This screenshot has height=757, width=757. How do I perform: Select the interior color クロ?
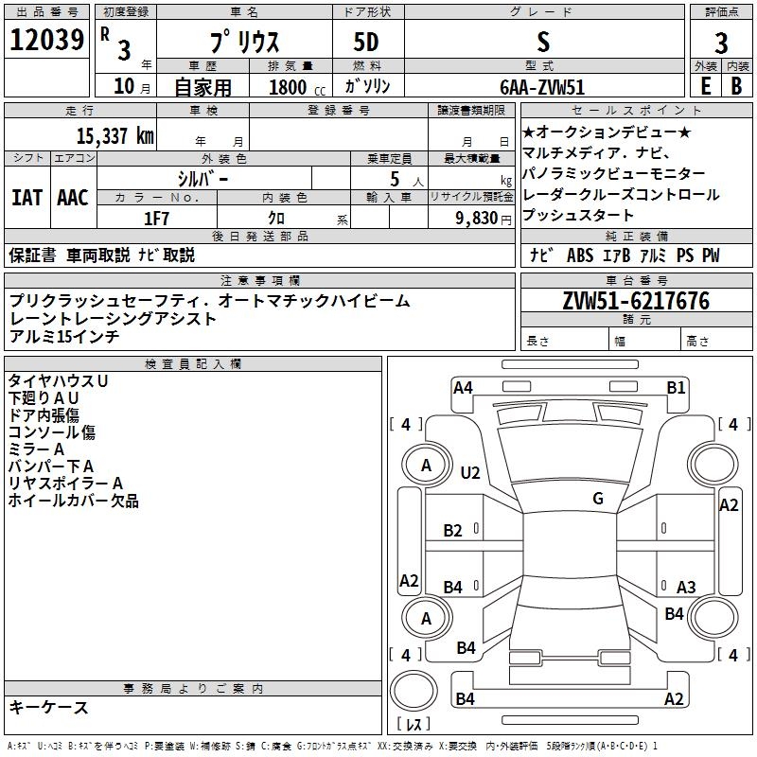pos(276,219)
